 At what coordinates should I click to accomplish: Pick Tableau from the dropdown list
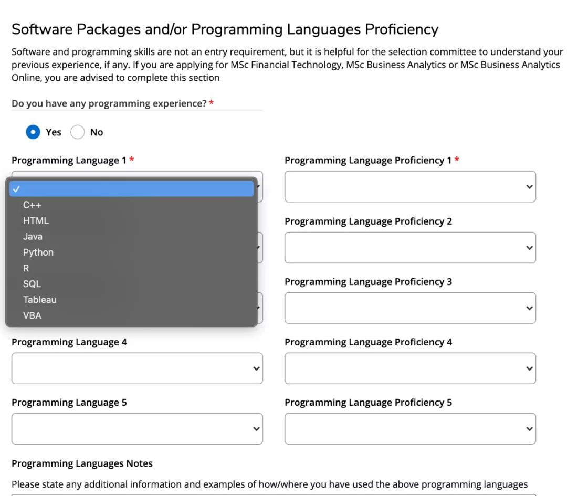[39, 300]
